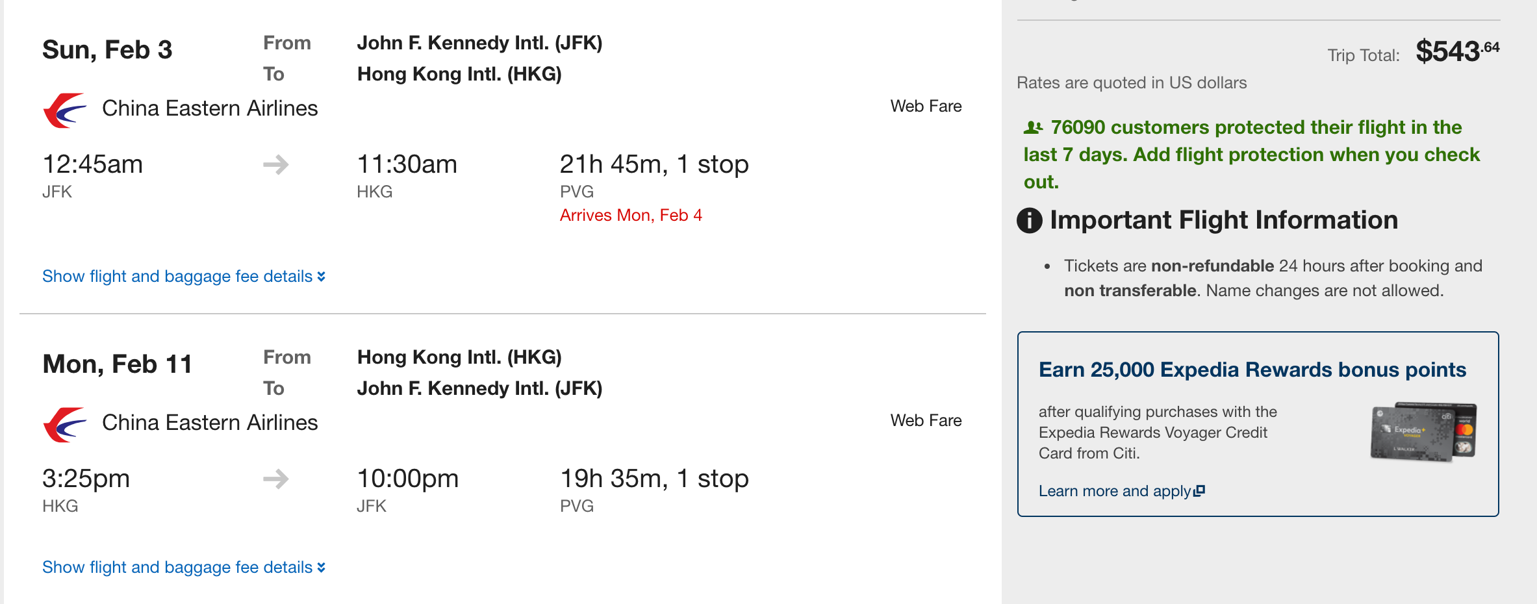The width and height of the screenshot is (1537, 604).
Task: Click the green flight protection message
Action: coord(1251,155)
